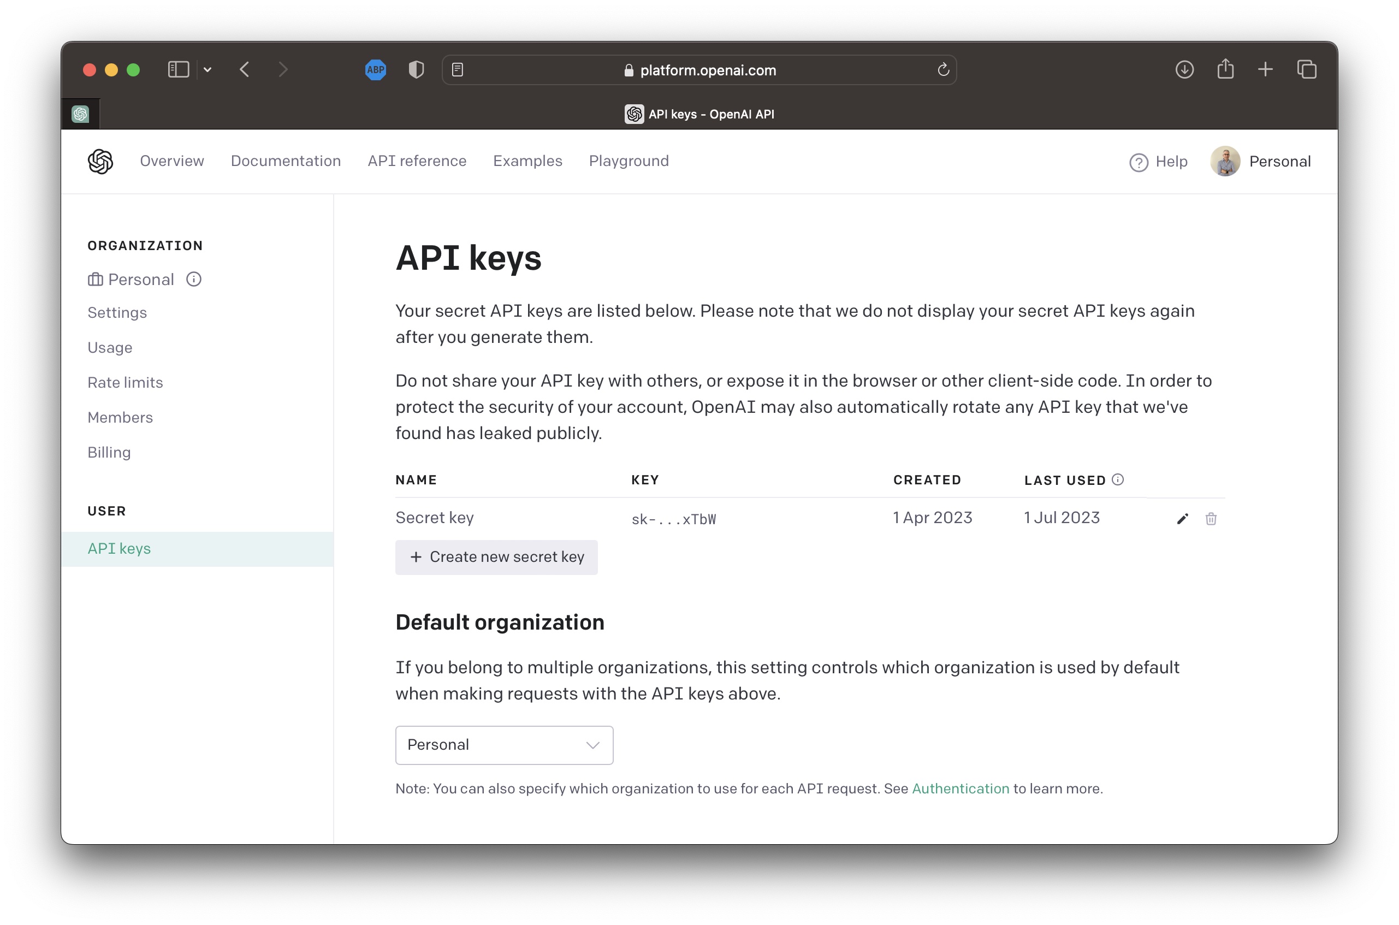Go forward with the browser forward arrow
The height and width of the screenshot is (925, 1399).
[x=283, y=69]
